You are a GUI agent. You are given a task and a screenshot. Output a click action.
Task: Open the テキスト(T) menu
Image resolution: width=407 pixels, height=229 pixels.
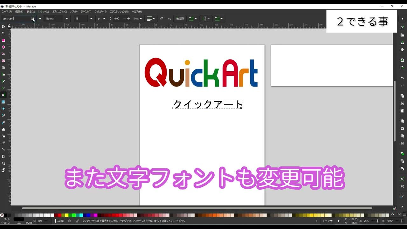[x=86, y=12]
